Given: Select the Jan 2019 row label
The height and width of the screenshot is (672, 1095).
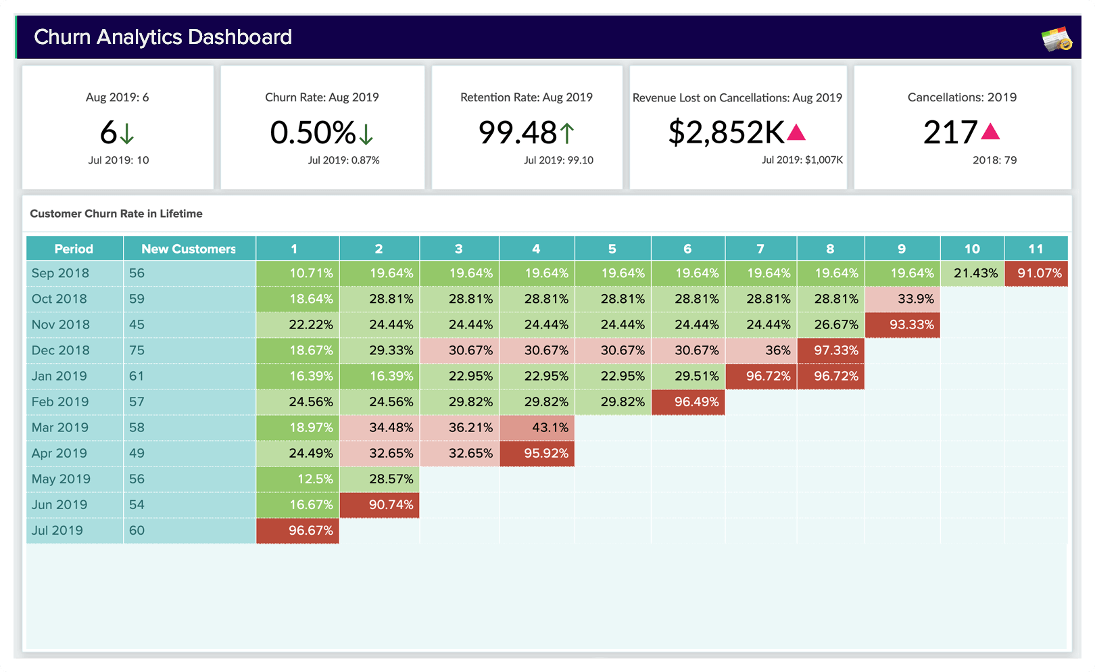Looking at the screenshot, I should [x=59, y=376].
